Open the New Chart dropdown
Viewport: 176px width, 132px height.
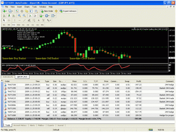pyautogui.click(x=5, y=11)
